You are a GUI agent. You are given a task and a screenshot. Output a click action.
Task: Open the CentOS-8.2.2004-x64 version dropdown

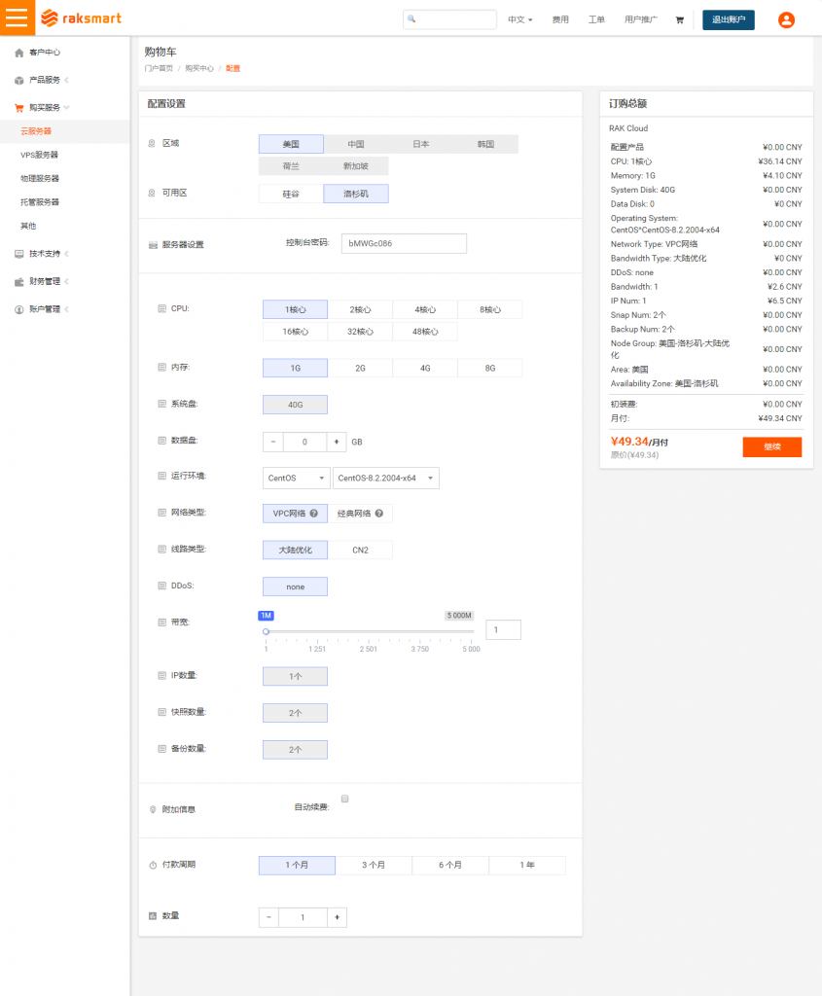pyautogui.click(x=386, y=478)
